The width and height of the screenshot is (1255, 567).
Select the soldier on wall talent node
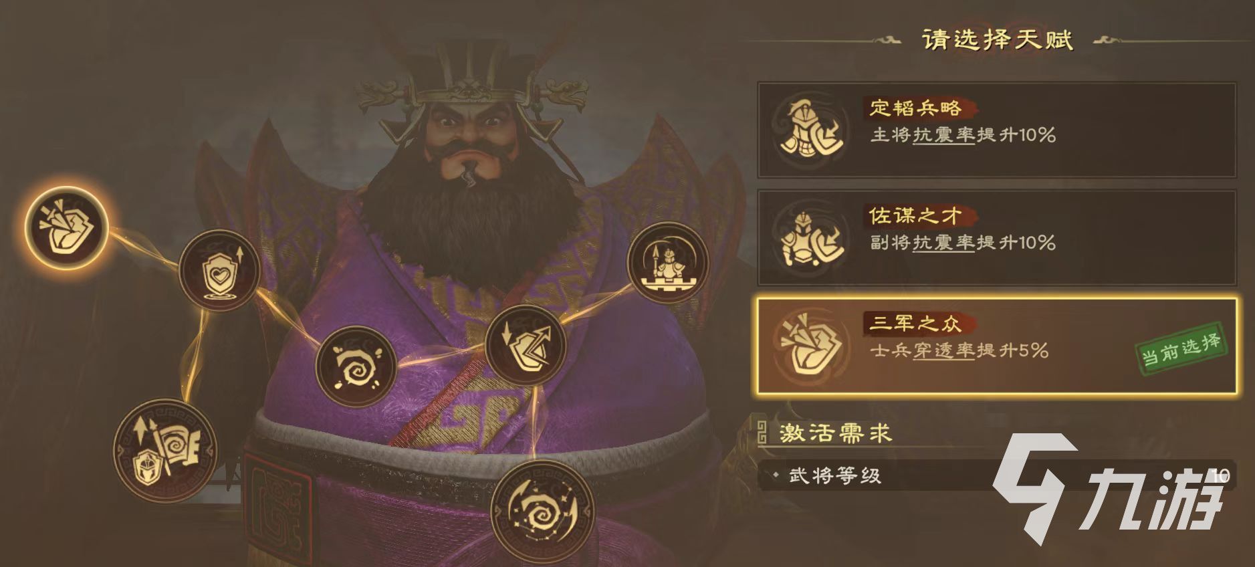[x=667, y=263]
